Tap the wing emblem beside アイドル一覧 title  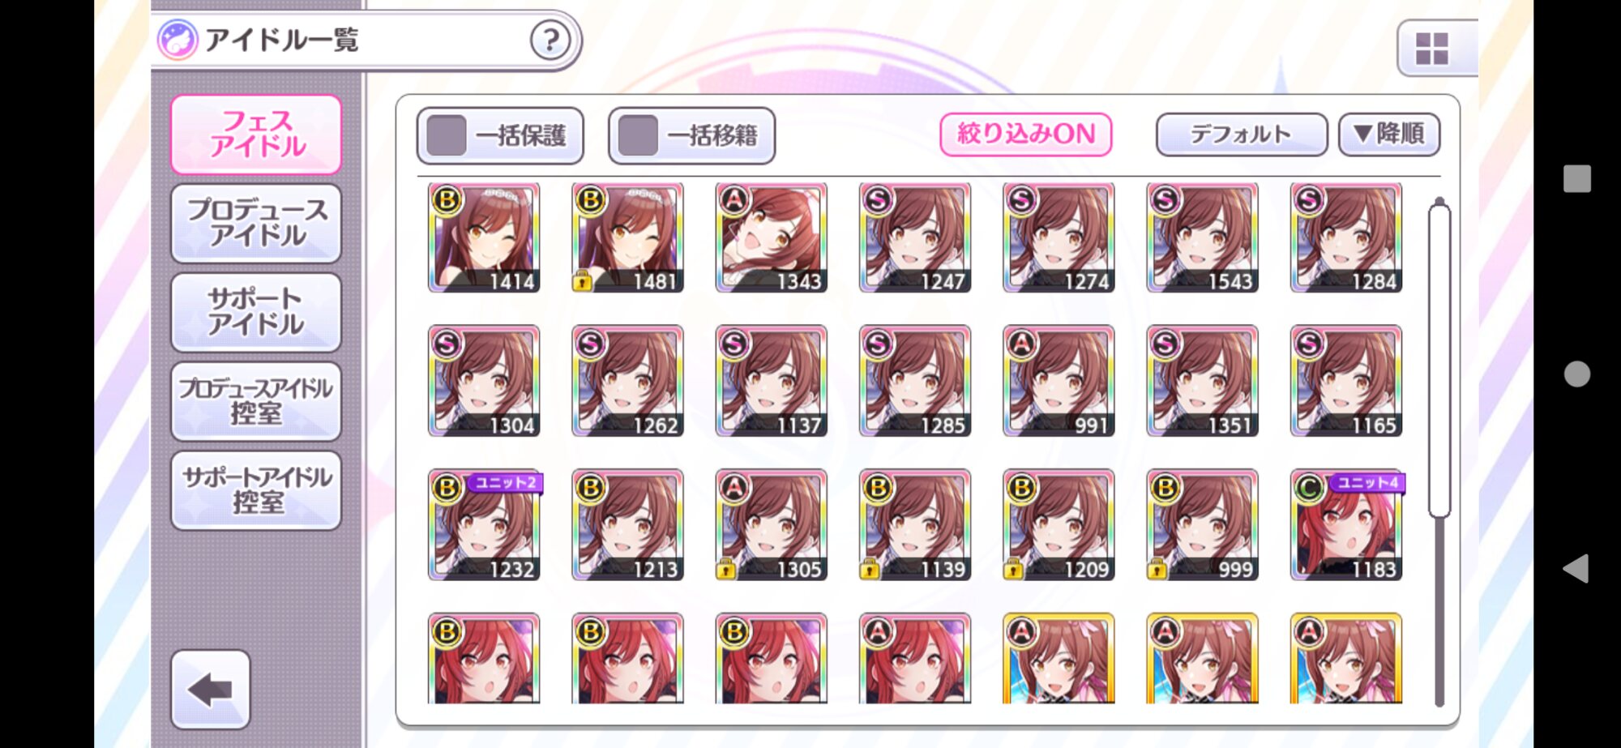tap(177, 40)
